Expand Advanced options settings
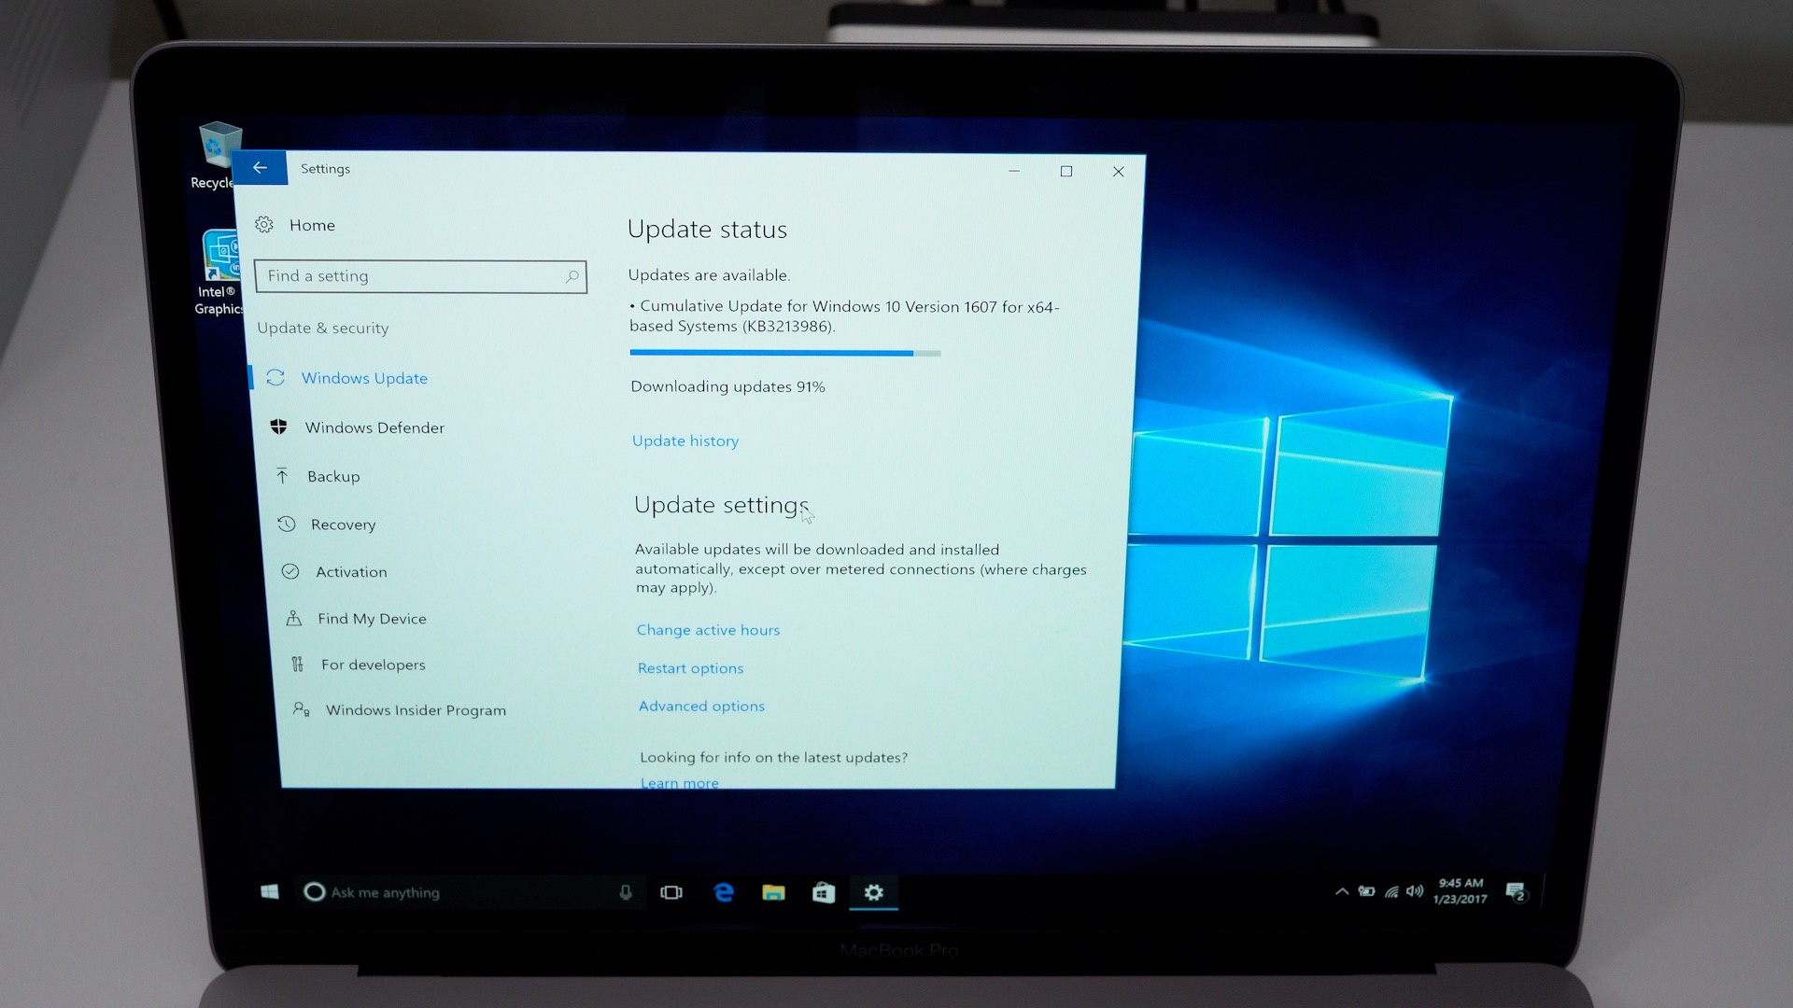 point(700,706)
